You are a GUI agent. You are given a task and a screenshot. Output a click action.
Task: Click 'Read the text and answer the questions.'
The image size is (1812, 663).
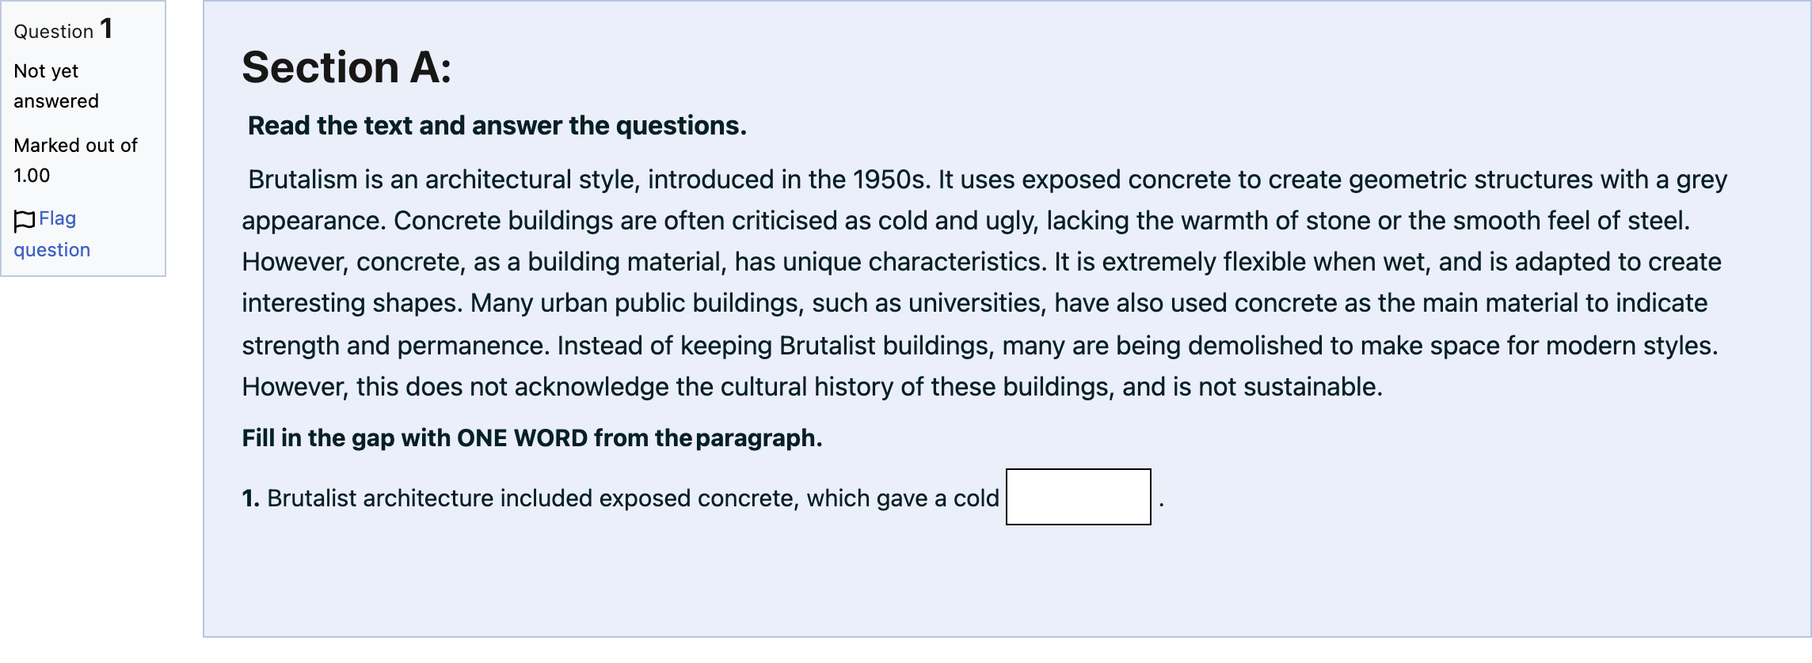497,126
